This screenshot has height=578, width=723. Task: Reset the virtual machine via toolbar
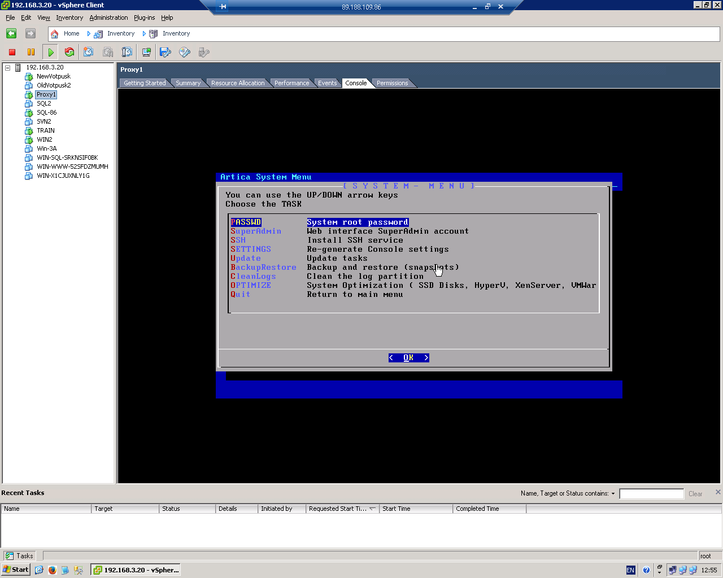(x=69, y=52)
